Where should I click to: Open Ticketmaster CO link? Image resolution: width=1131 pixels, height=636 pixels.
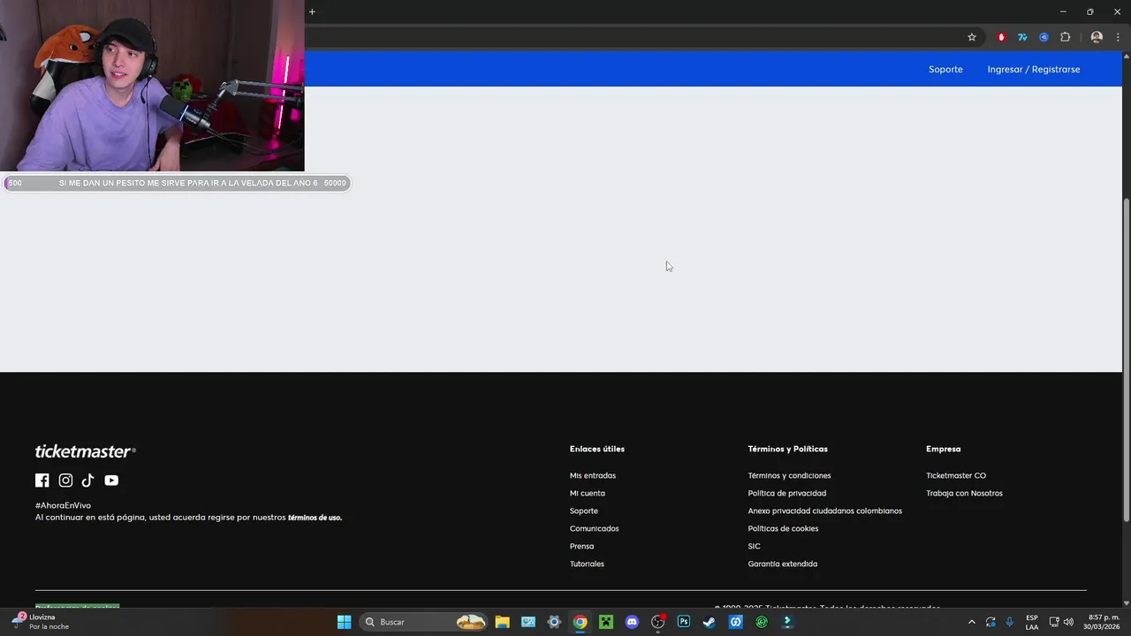956,475
